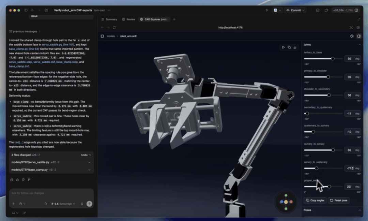Expand the servo_saddle.py changed file row
The height and width of the screenshot is (221, 368).
(51, 162)
